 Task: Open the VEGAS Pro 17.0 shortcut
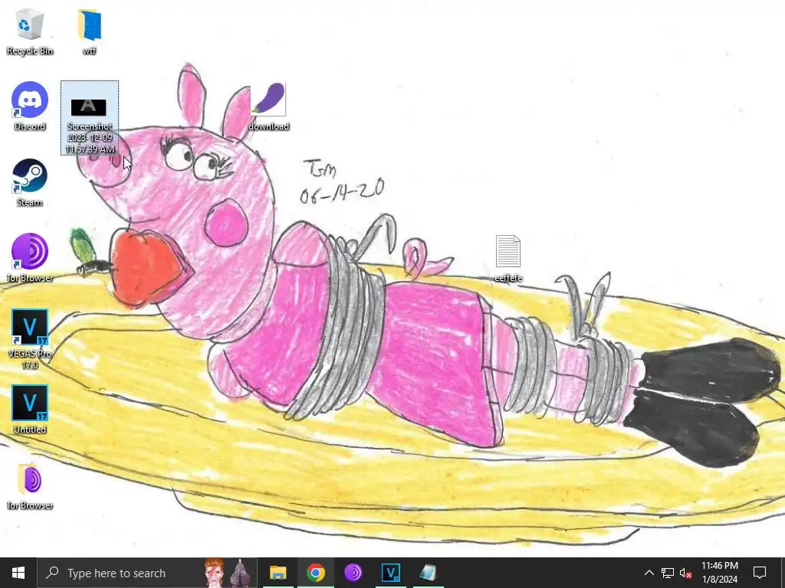coord(30,339)
